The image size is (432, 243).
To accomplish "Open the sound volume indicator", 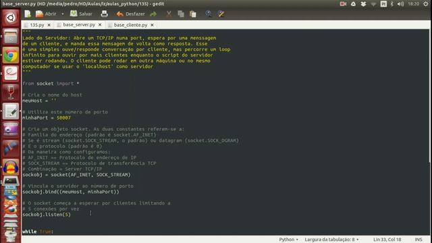I will click(x=400, y=4).
